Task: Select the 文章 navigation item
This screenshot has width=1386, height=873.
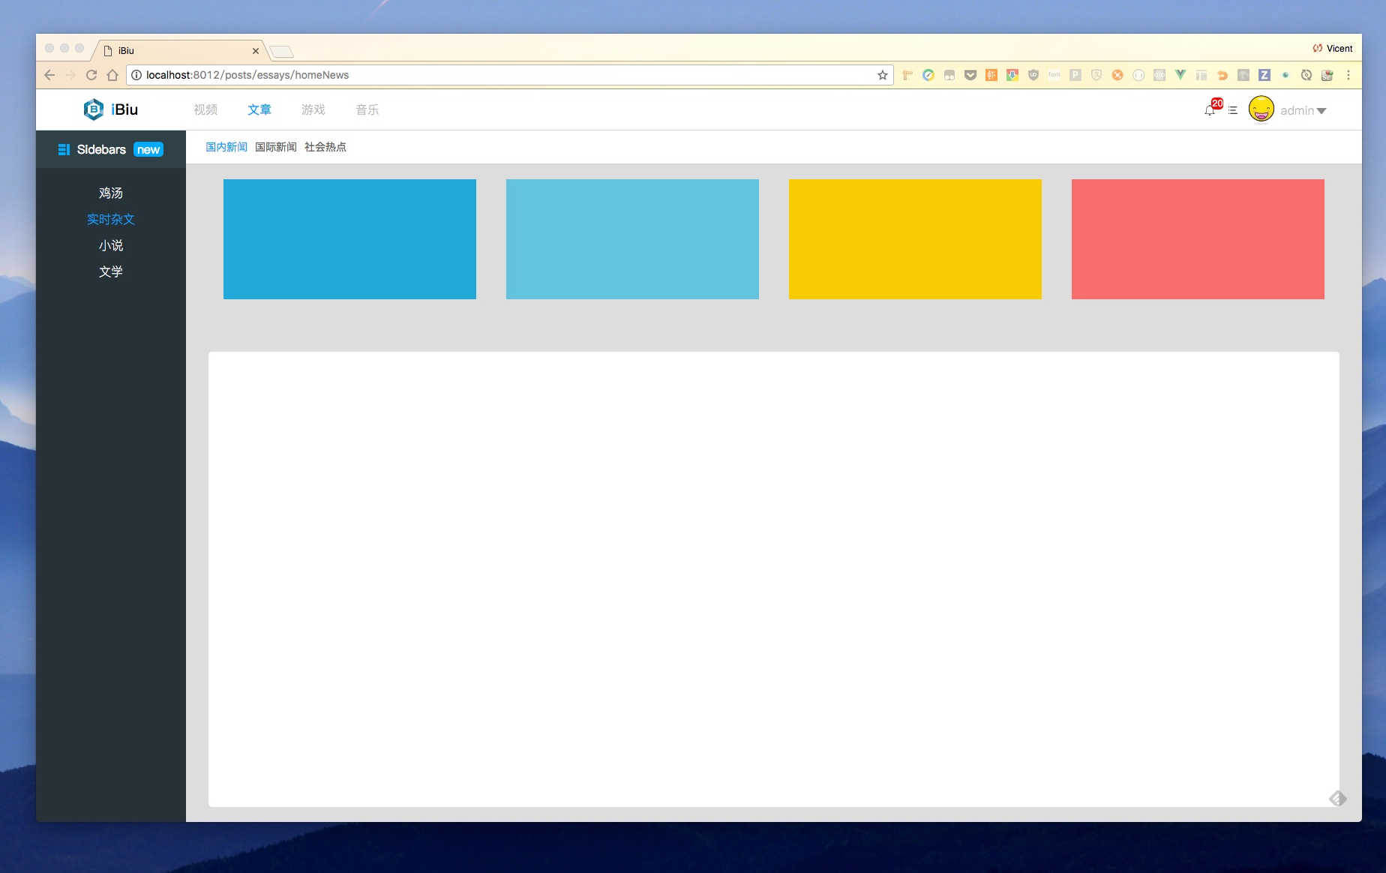Action: [259, 109]
